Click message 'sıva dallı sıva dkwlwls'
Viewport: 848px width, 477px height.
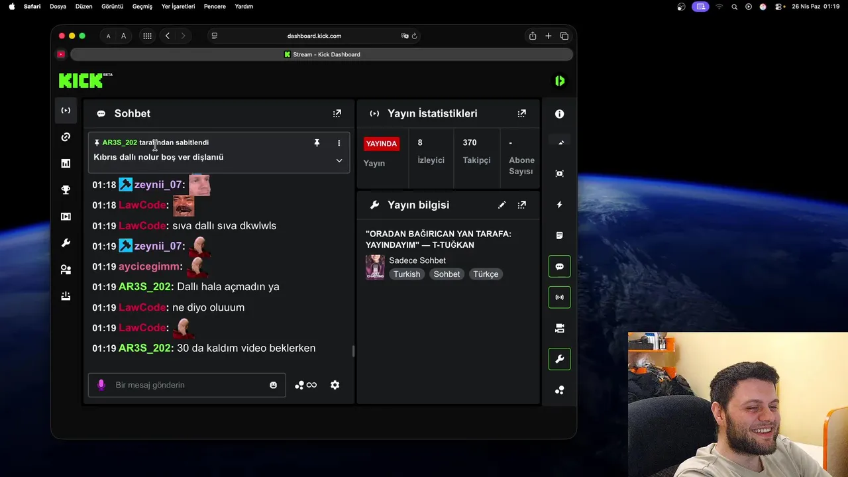click(x=224, y=226)
